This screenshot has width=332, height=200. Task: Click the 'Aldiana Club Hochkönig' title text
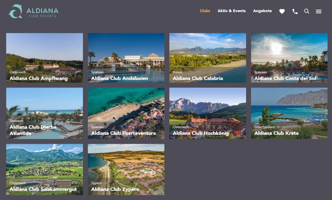201,133
